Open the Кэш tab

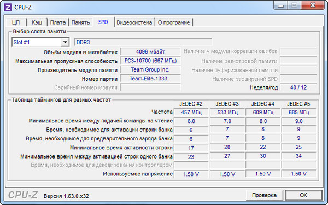[x=37, y=22]
